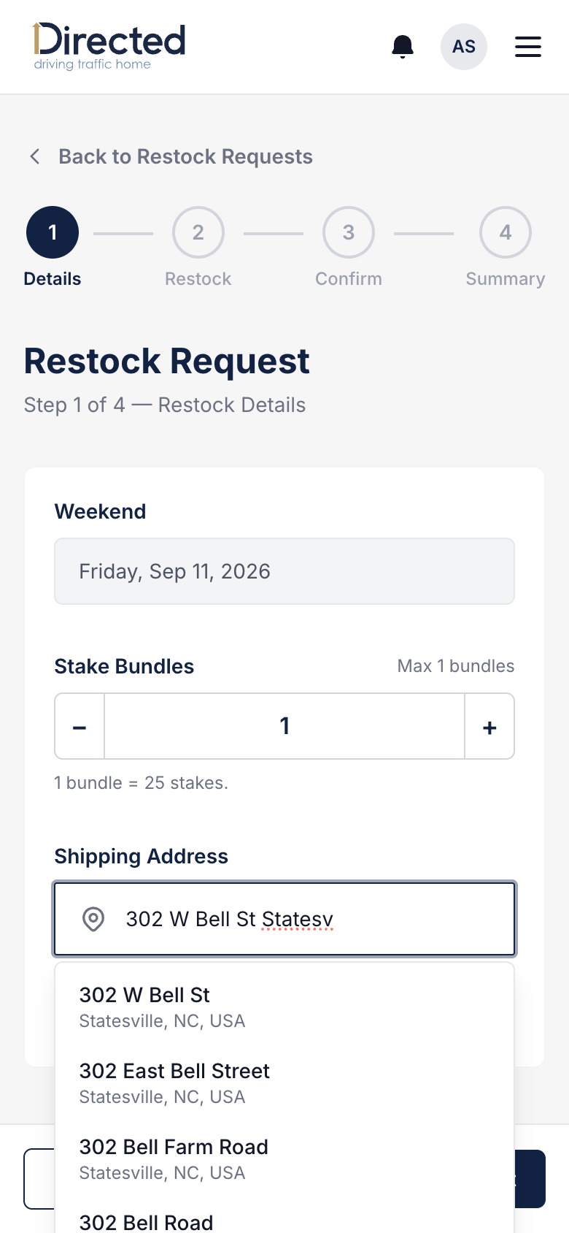Increase stake bundles with plus button
This screenshot has height=1233, width=569.
tap(489, 727)
